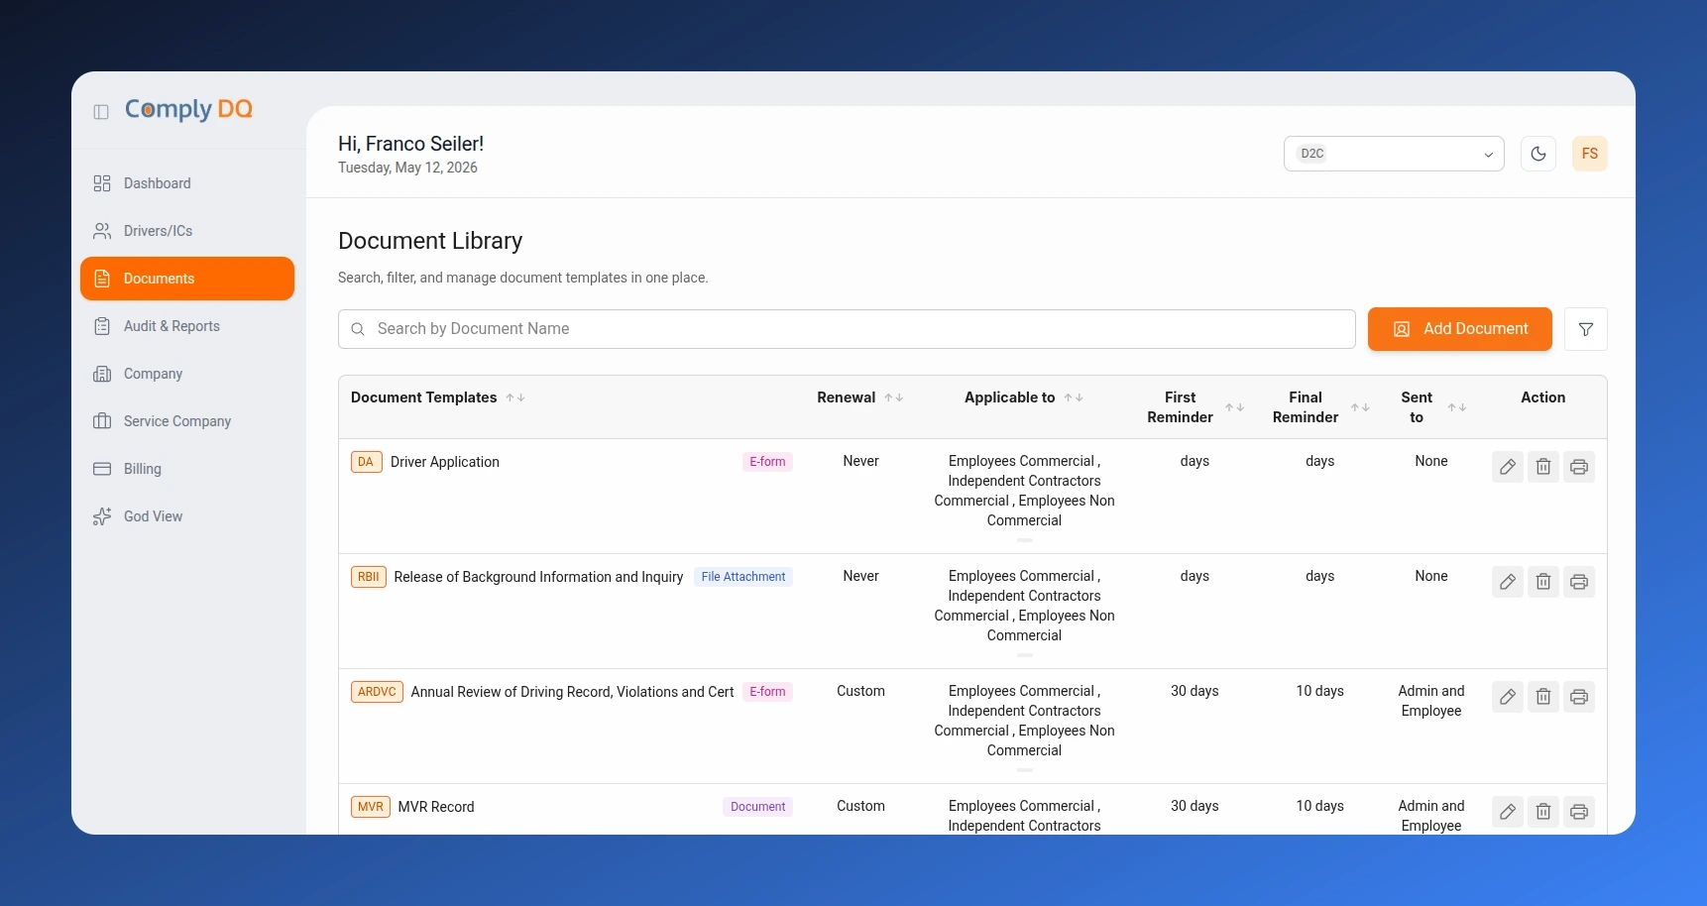
Task: Click the Driver Application document name
Action: [x=445, y=462]
